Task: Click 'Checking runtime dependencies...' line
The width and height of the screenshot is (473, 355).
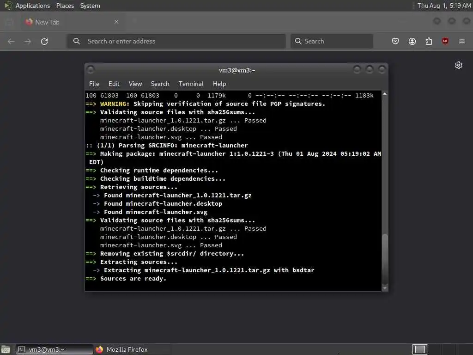Action: [152, 170]
